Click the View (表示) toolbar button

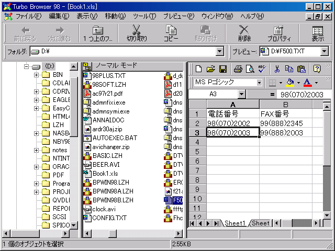[x=318, y=33]
